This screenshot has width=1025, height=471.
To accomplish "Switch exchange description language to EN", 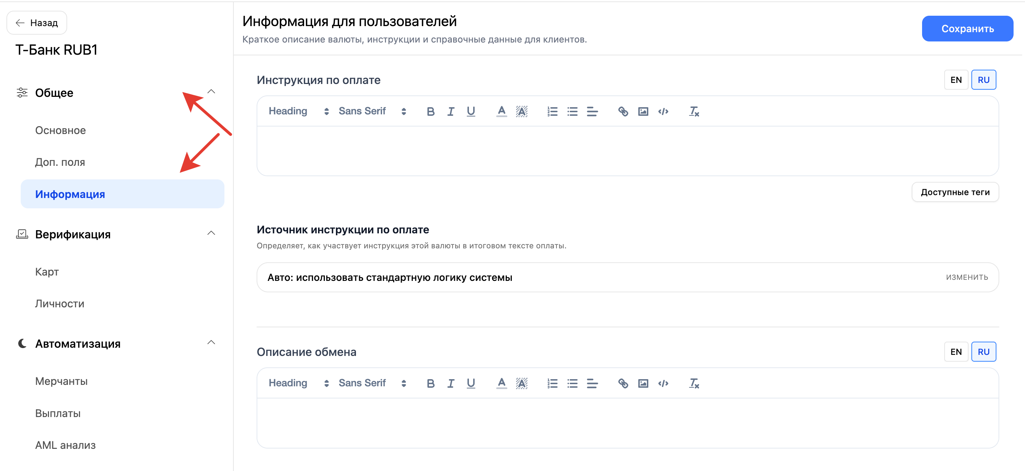I will (956, 352).
